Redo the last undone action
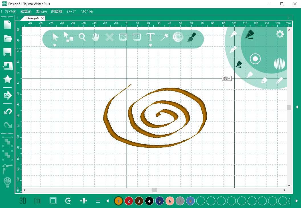Viewport: 301px width, 208px height. click(x=8, y=125)
